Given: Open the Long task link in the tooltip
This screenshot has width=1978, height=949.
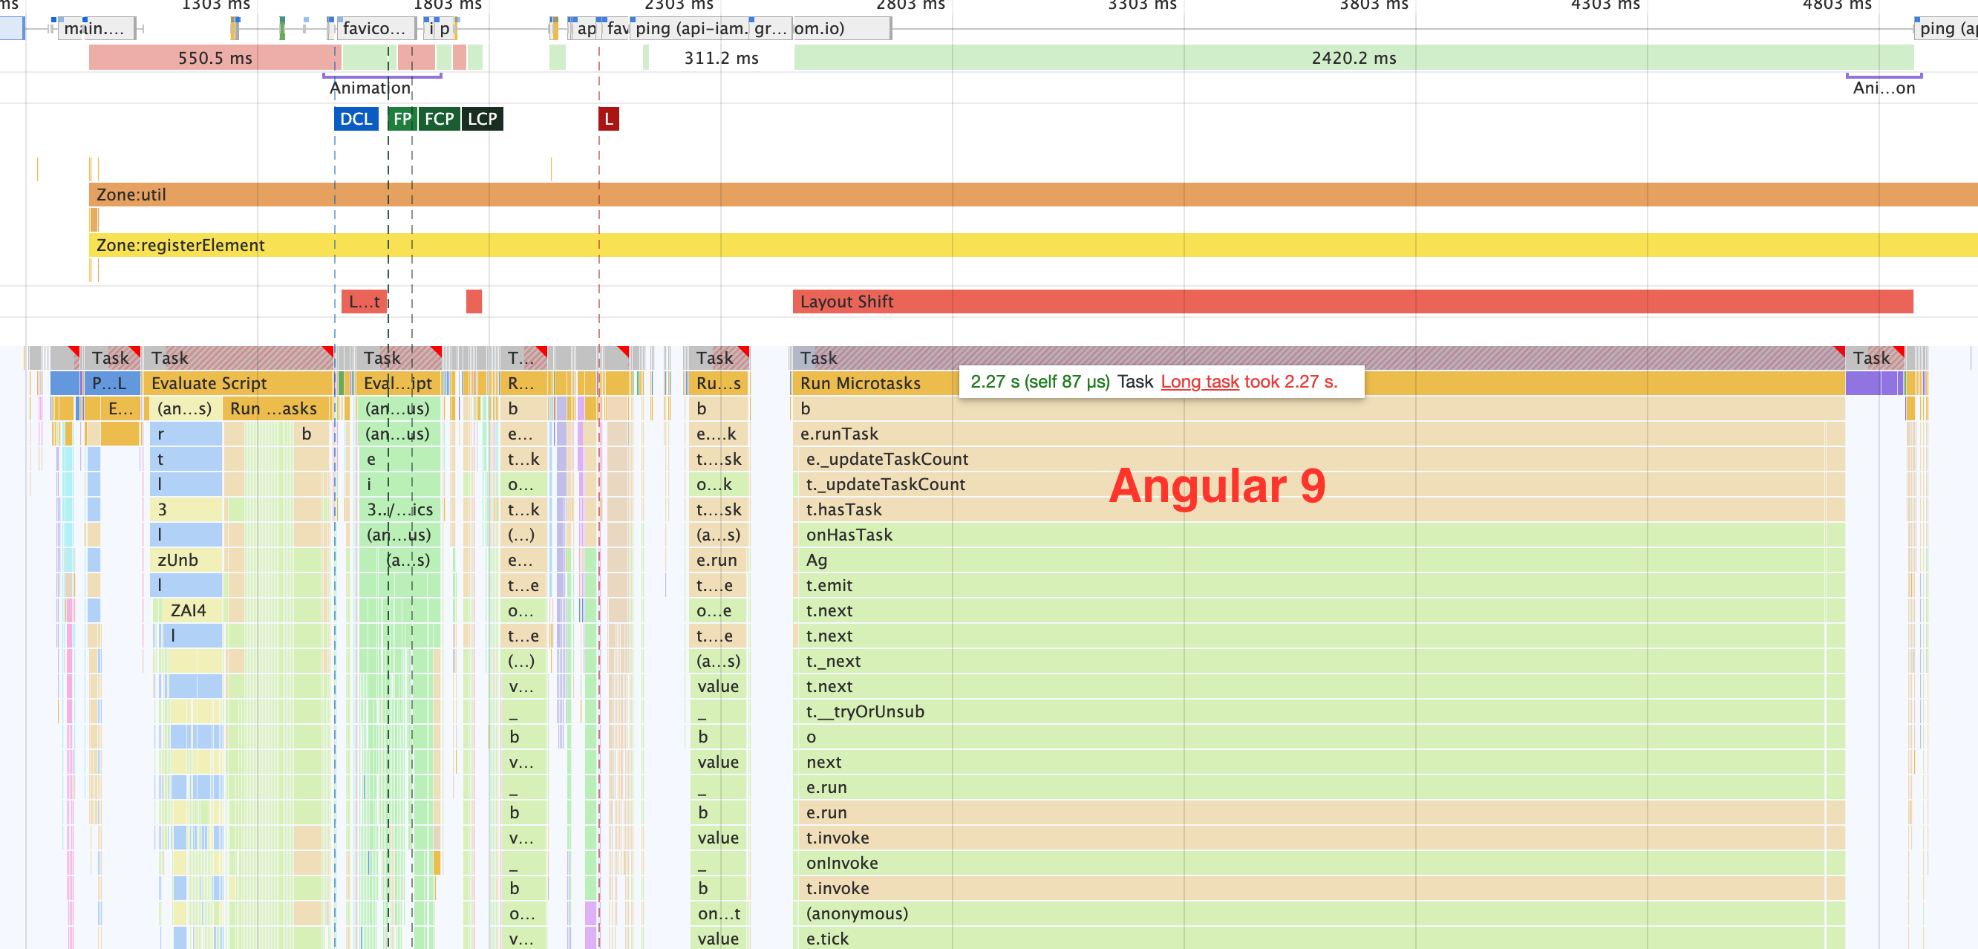Looking at the screenshot, I should coord(1199,382).
